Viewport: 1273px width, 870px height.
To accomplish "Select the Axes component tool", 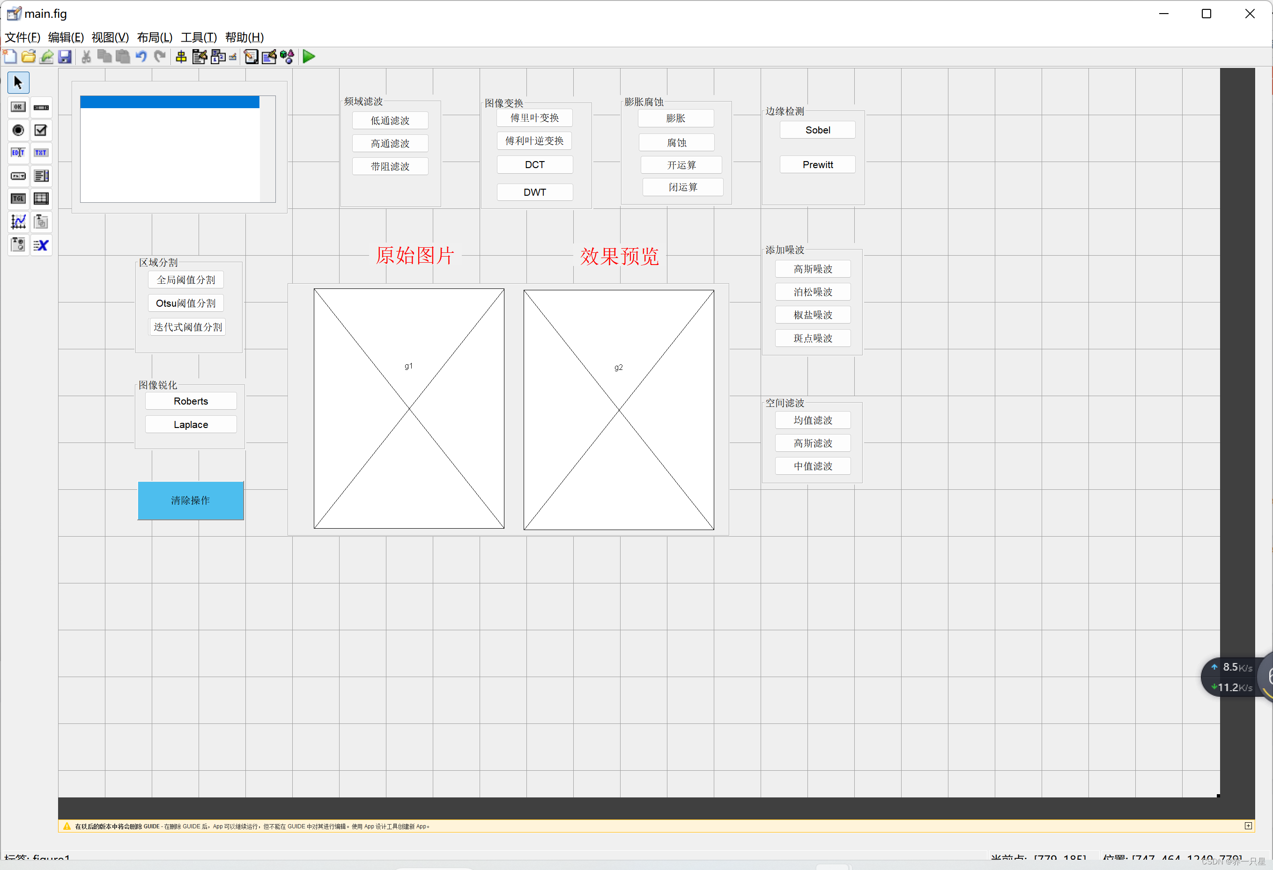I will tap(18, 222).
